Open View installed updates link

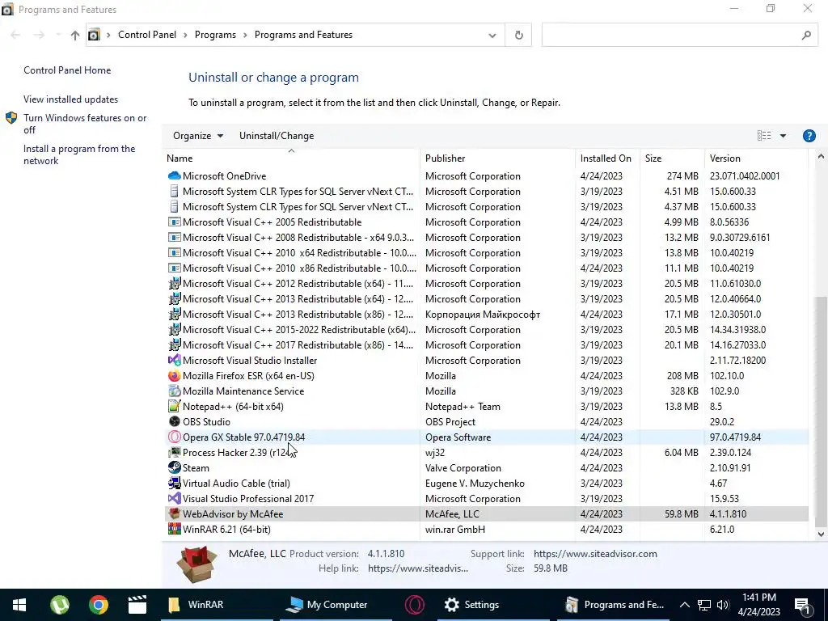(x=71, y=99)
